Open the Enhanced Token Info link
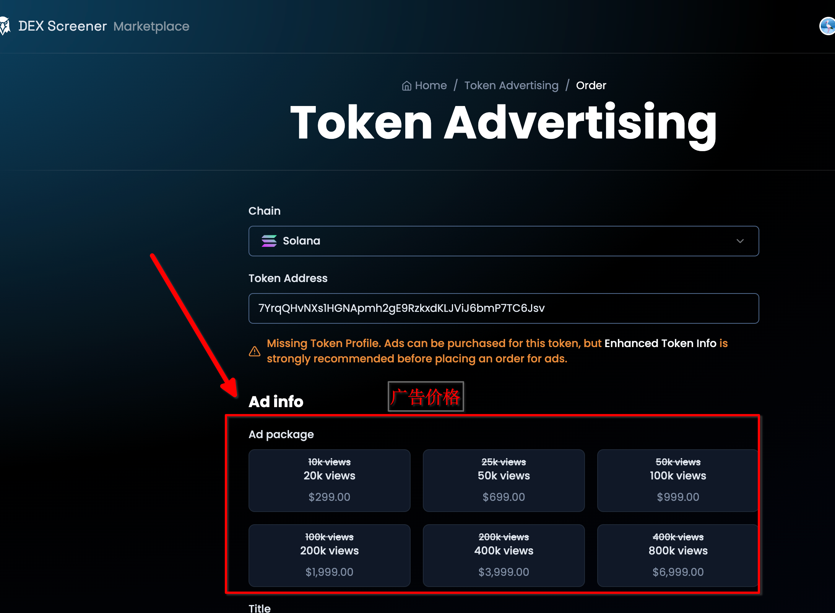Screen dimensions: 835x613 (660, 343)
